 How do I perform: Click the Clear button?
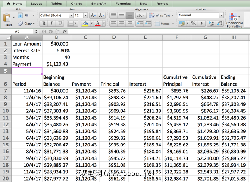point(26,24)
